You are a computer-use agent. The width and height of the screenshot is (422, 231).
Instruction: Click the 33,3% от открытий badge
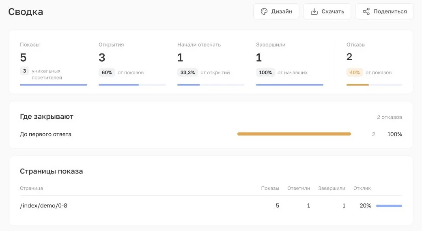tap(187, 73)
